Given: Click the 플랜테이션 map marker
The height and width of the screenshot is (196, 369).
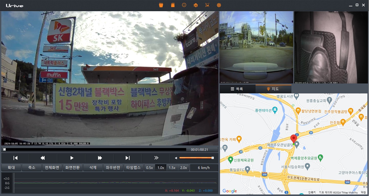Looking at the screenshot, I should 275,110.
